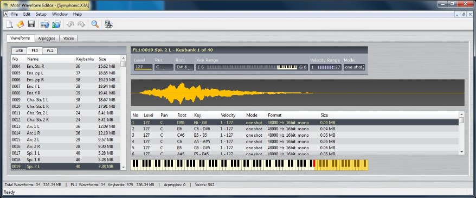This screenshot has width=476, height=198.
Task: Open the Mode one shot dropdown
Action: (354, 67)
